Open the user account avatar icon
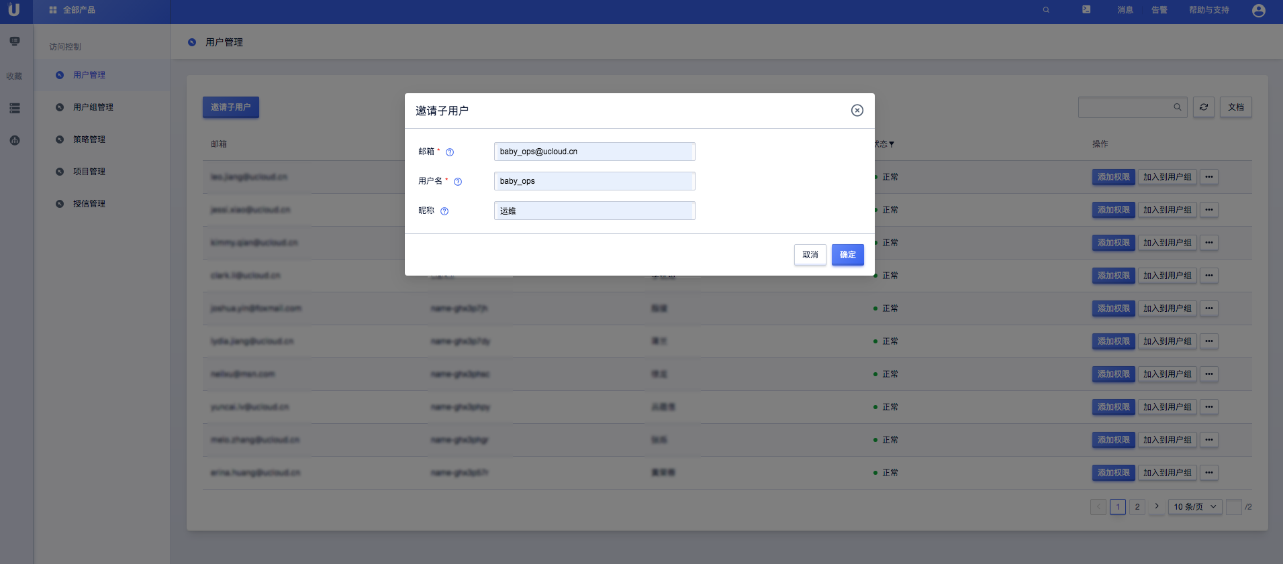This screenshot has width=1283, height=564. pyautogui.click(x=1258, y=11)
